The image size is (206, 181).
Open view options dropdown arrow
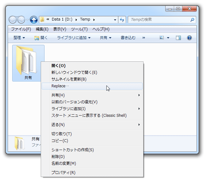(168, 38)
